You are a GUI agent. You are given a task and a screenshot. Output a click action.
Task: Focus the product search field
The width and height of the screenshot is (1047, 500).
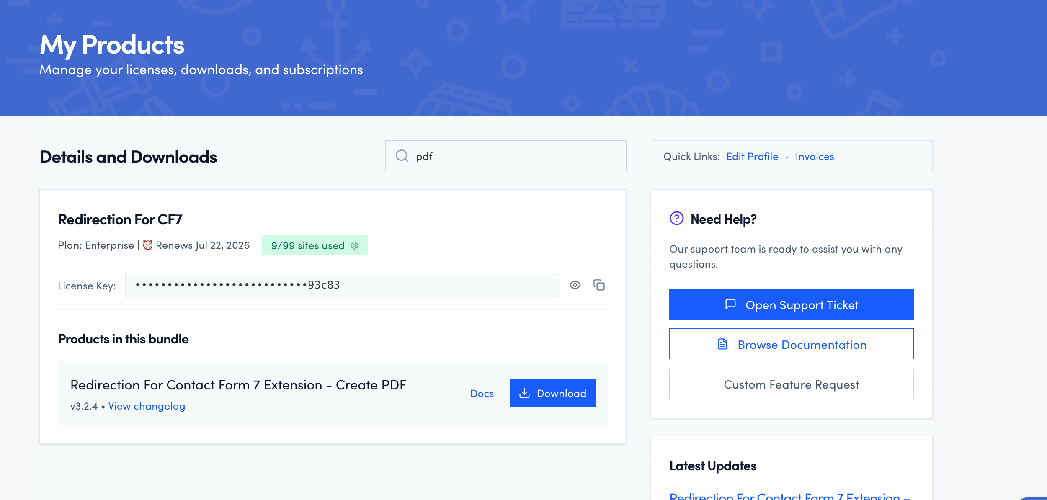515,156
